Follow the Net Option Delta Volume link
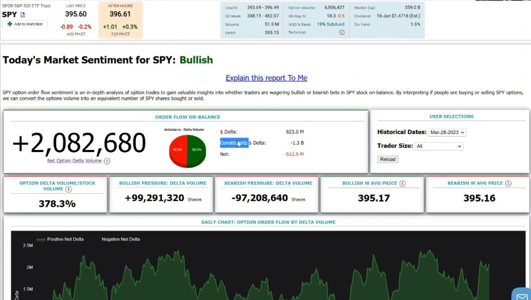531x300 pixels. click(75, 161)
